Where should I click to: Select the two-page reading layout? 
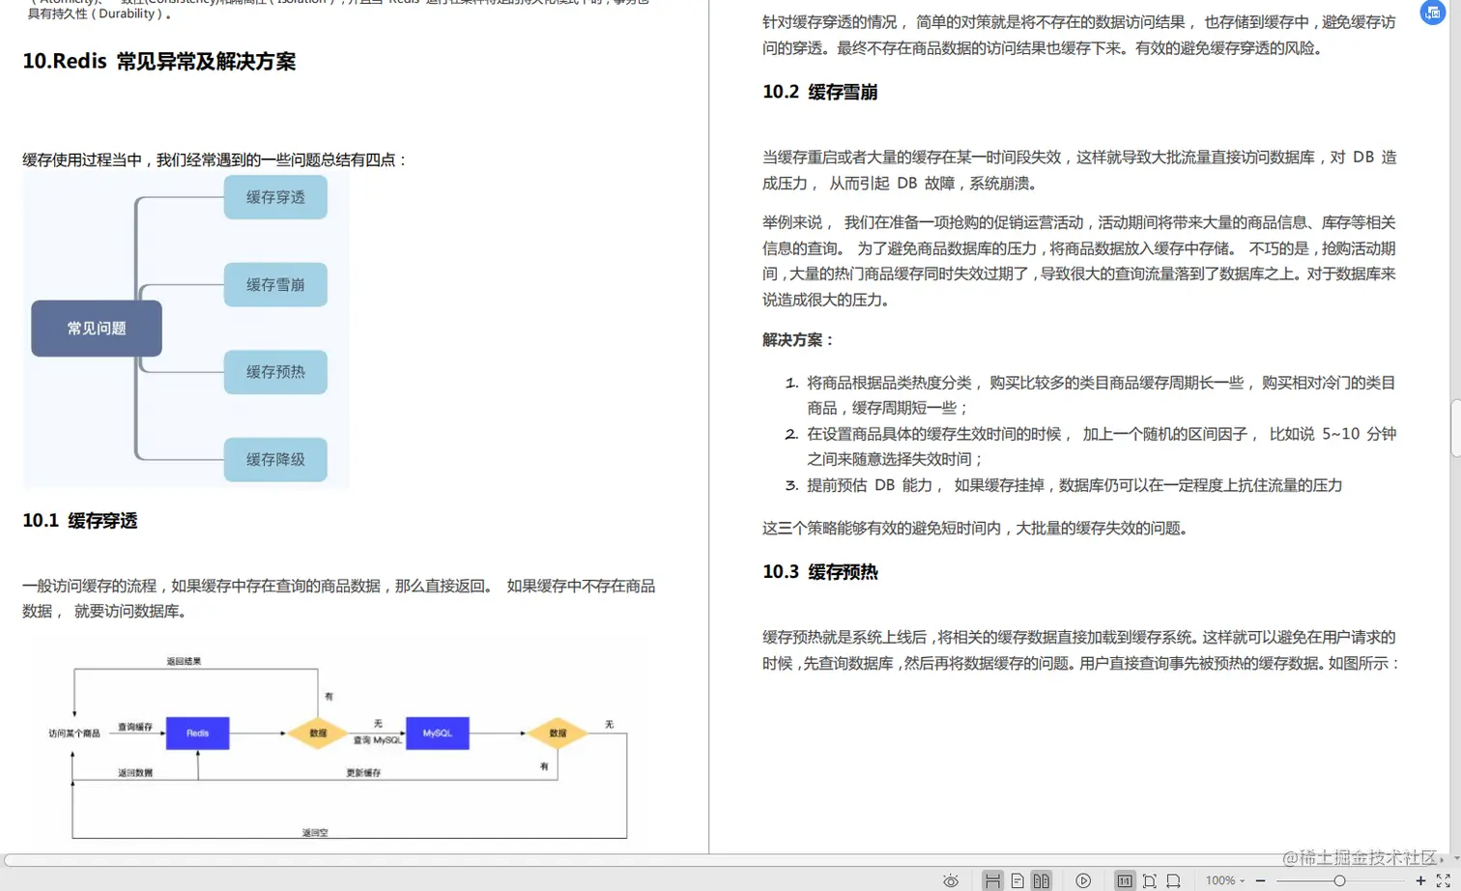pyautogui.click(x=1041, y=880)
